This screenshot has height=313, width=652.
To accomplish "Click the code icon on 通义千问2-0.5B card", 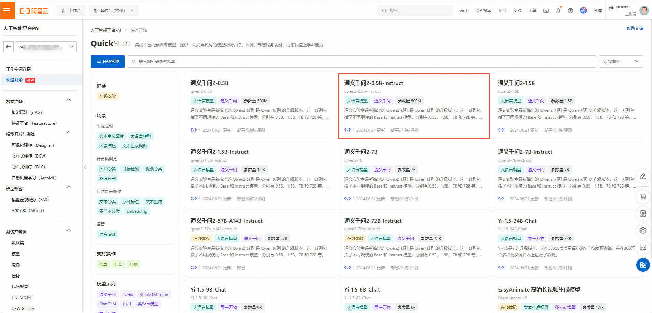I will point(194,130).
